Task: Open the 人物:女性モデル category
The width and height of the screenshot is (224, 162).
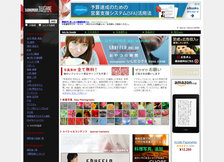Action: [35, 85]
